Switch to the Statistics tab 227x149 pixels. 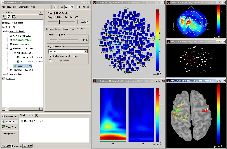tap(28, 146)
